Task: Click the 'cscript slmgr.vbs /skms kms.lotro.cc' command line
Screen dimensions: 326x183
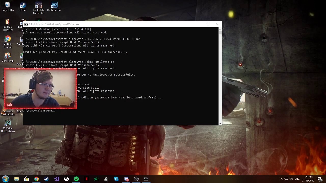Action: [85, 62]
